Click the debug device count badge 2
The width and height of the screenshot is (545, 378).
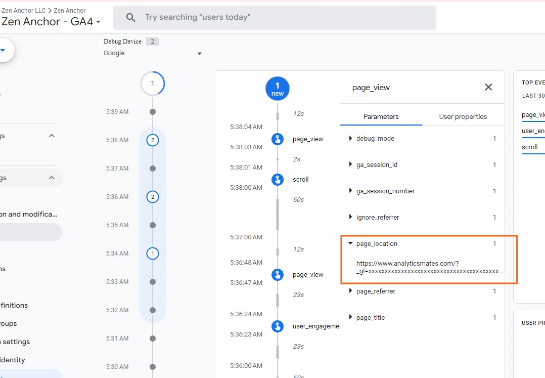pyautogui.click(x=152, y=41)
